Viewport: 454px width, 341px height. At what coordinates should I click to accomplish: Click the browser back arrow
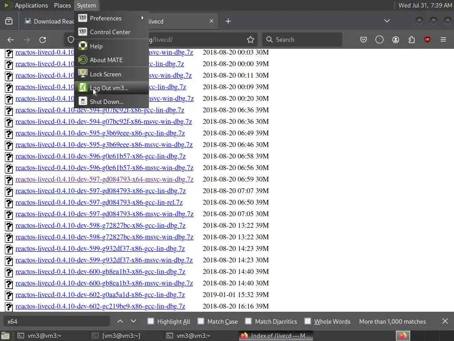pyautogui.click(x=11, y=40)
